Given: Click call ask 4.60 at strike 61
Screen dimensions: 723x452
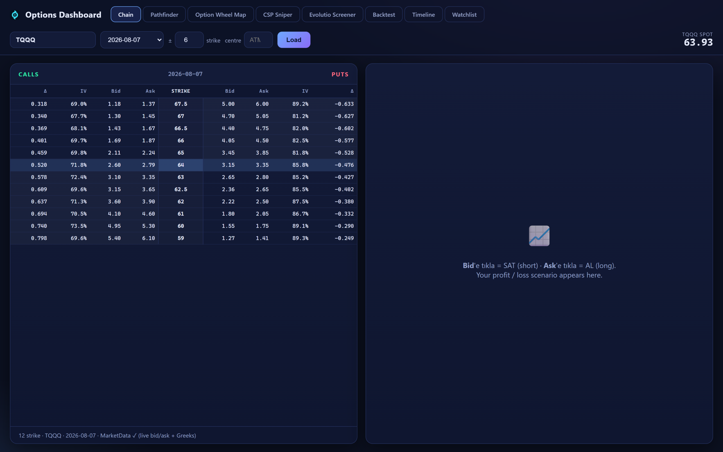Looking at the screenshot, I should coord(148,214).
